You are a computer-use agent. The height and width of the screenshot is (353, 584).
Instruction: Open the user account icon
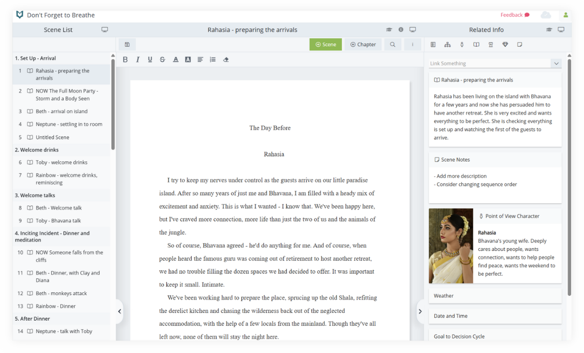point(566,15)
